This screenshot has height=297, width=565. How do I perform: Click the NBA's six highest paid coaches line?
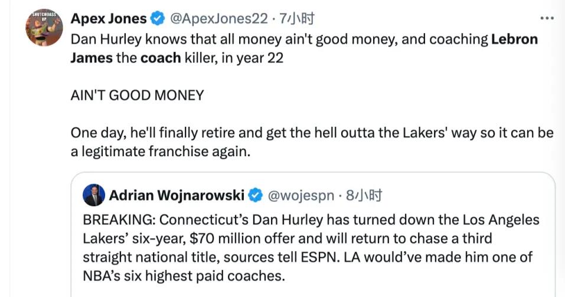coord(184,276)
